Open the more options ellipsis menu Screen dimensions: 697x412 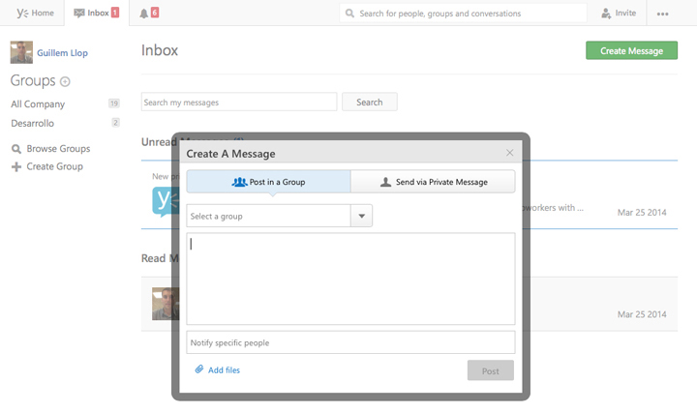(662, 14)
